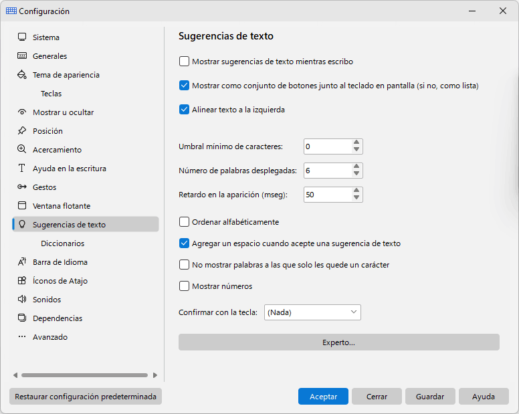Image resolution: width=519 pixels, height=414 pixels.
Task: Click the Sonidos speaker icon
Action: 22,299
